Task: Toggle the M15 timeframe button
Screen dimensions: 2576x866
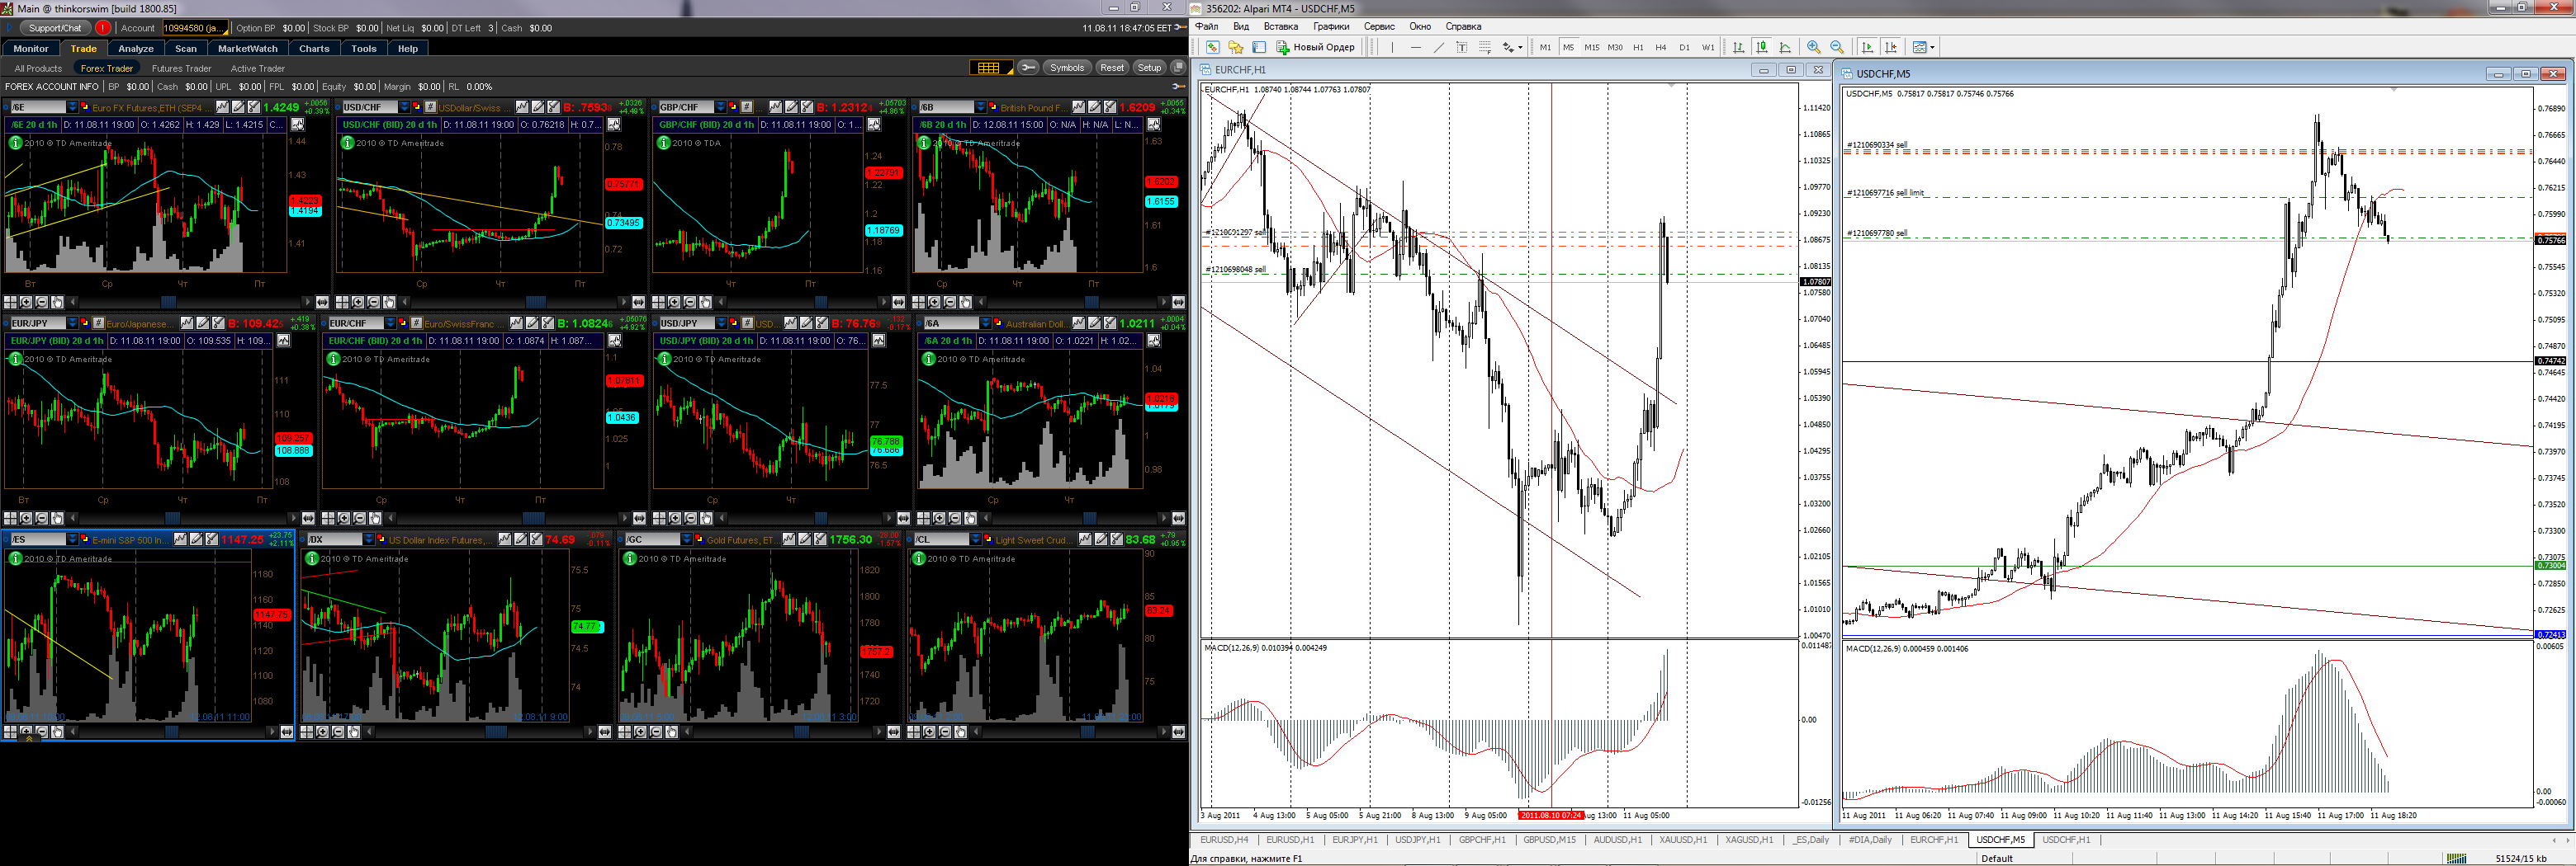Action: pyautogui.click(x=1592, y=47)
